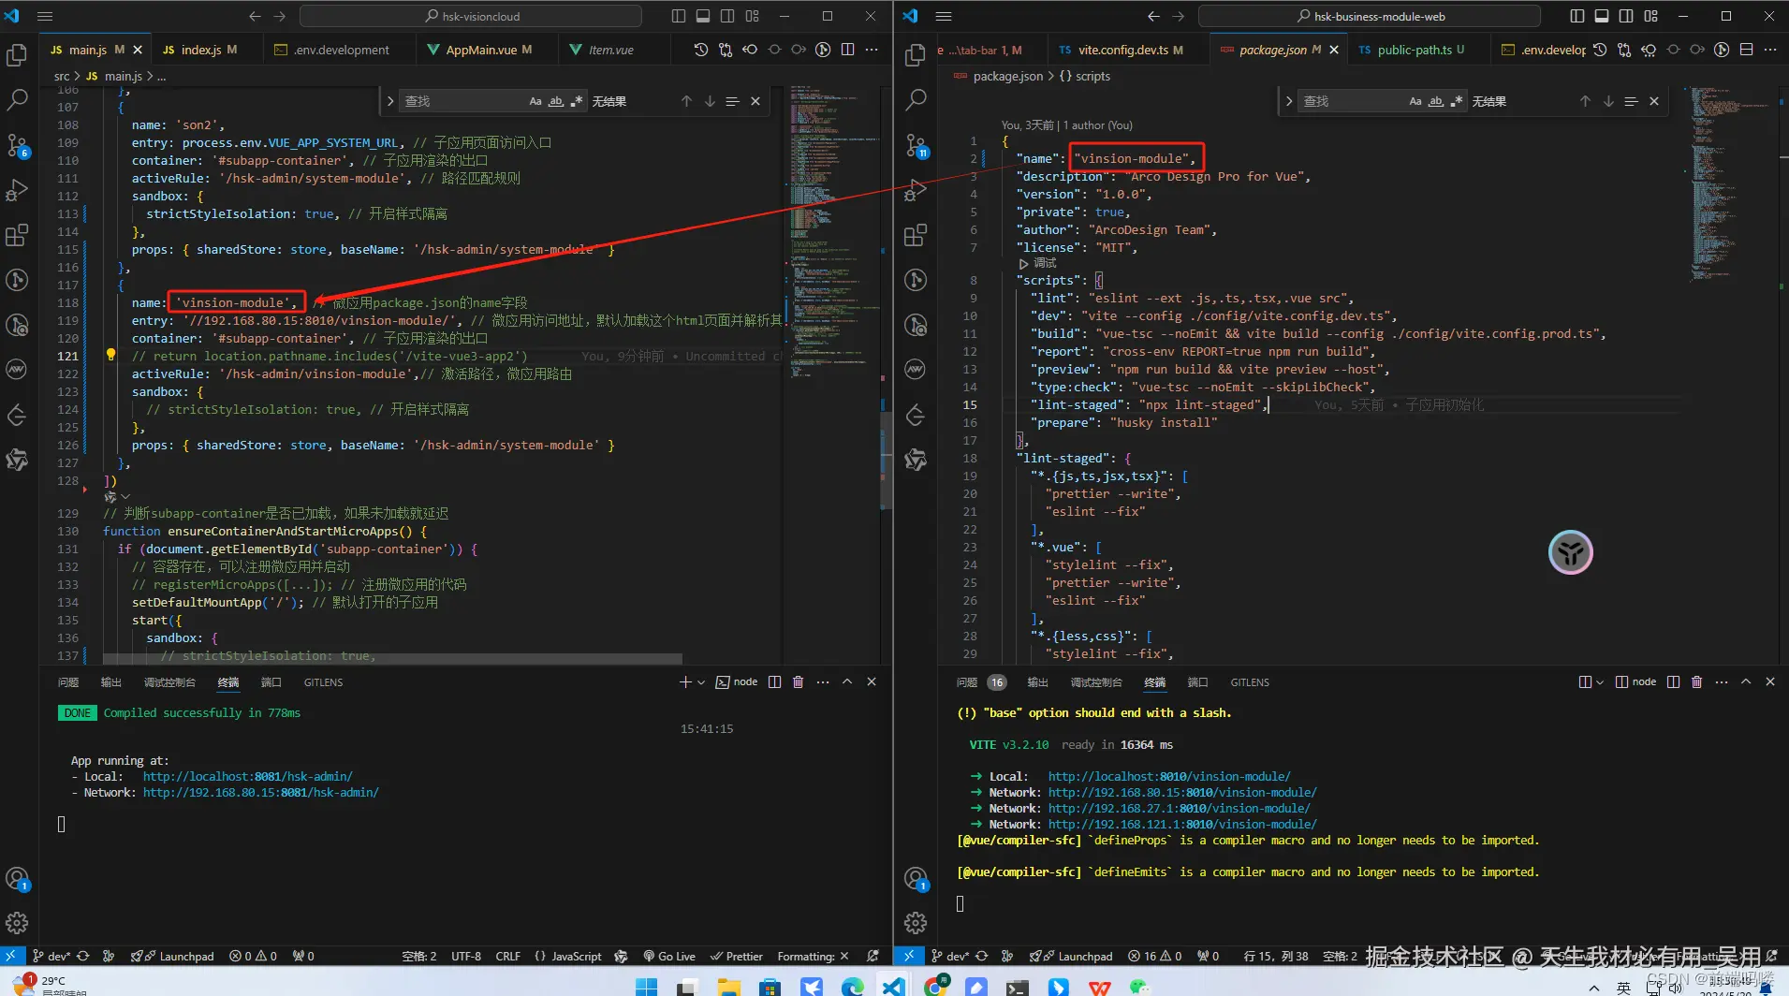Expand replace toggle in left find widget

[x=390, y=101]
